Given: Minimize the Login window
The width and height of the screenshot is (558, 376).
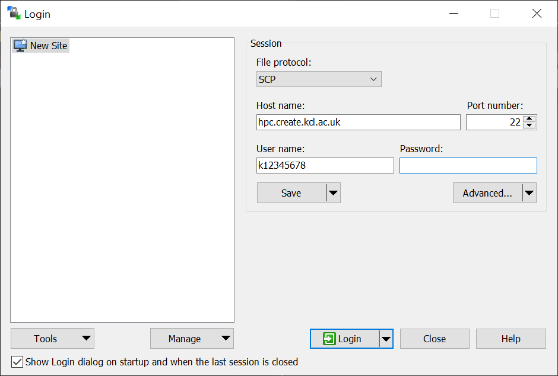Looking at the screenshot, I should 454,14.
